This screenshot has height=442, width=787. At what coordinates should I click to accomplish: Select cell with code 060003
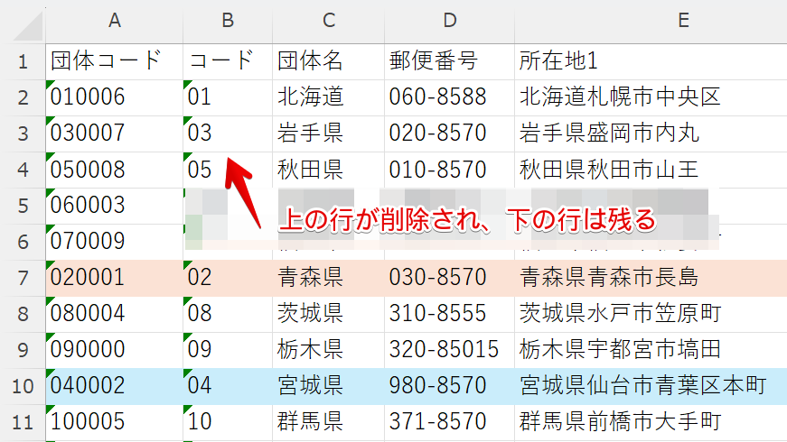coord(115,207)
